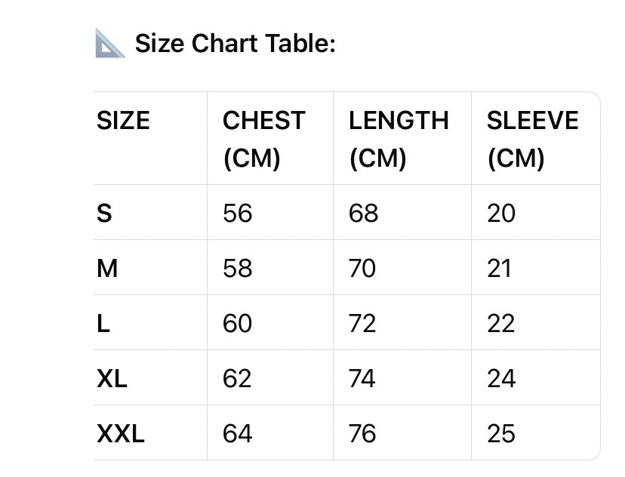Image resolution: width=625 pixels, height=477 pixels.
Task: Click the length value 70 cell
Action: (x=362, y=269)
